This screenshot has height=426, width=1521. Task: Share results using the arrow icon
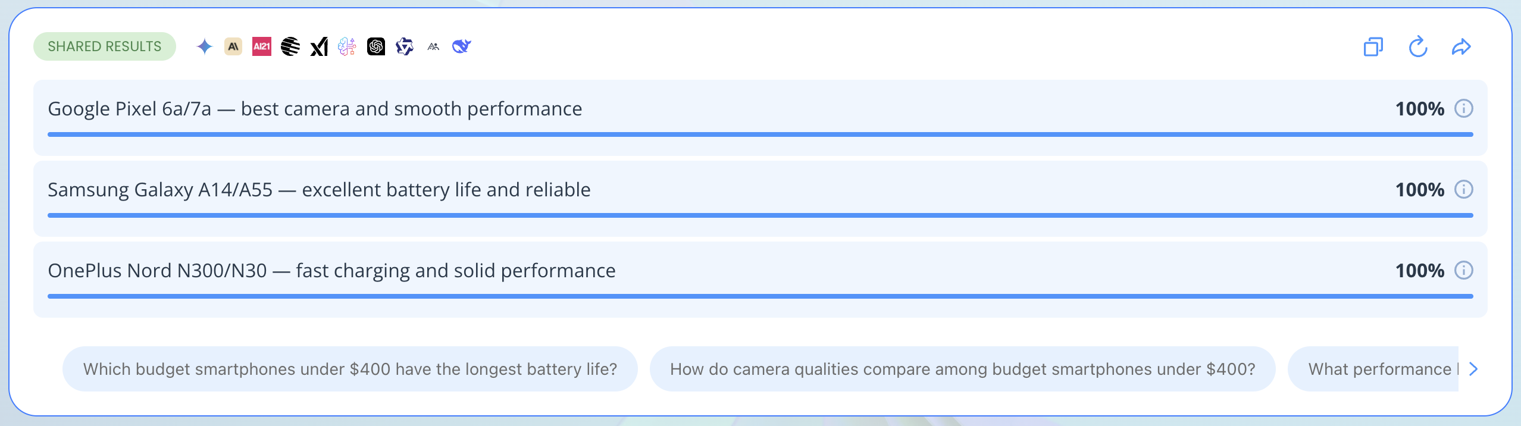1461,46
